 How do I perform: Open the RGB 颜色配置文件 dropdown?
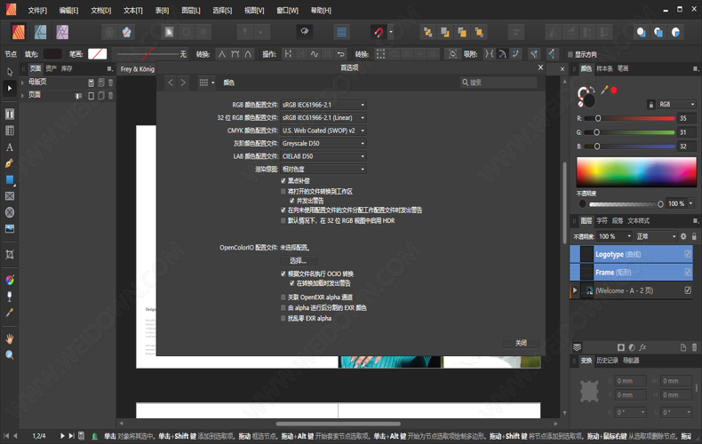323,105
